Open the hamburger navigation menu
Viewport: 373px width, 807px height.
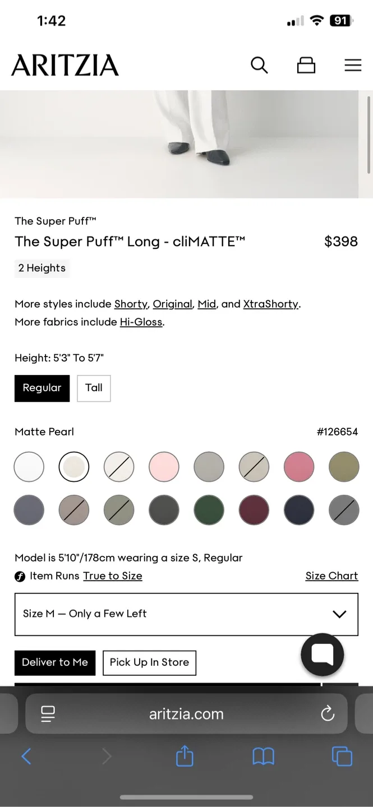[353, 65]
